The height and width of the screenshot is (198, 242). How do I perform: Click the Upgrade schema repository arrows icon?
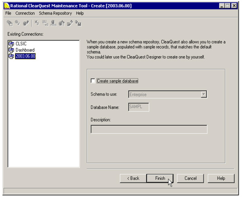point(62,23)
